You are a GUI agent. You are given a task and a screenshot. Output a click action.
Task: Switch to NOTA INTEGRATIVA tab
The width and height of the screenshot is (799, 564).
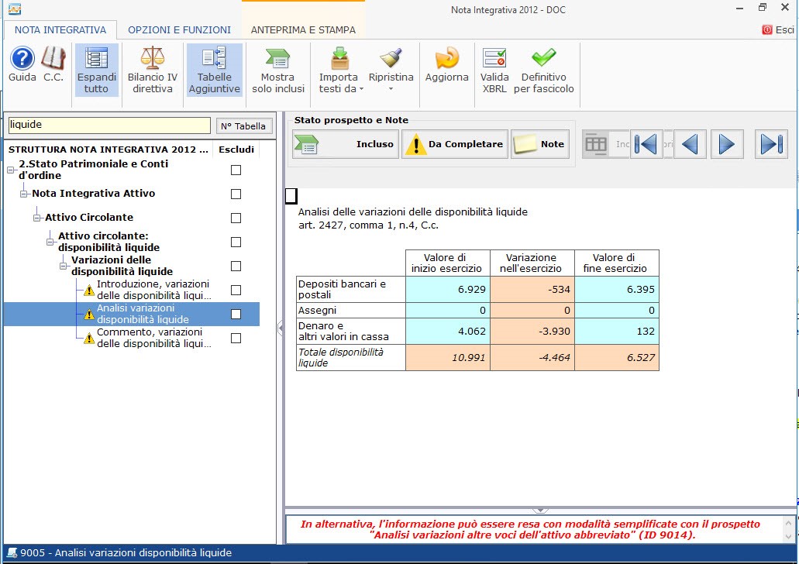click(x=60, y=30)
